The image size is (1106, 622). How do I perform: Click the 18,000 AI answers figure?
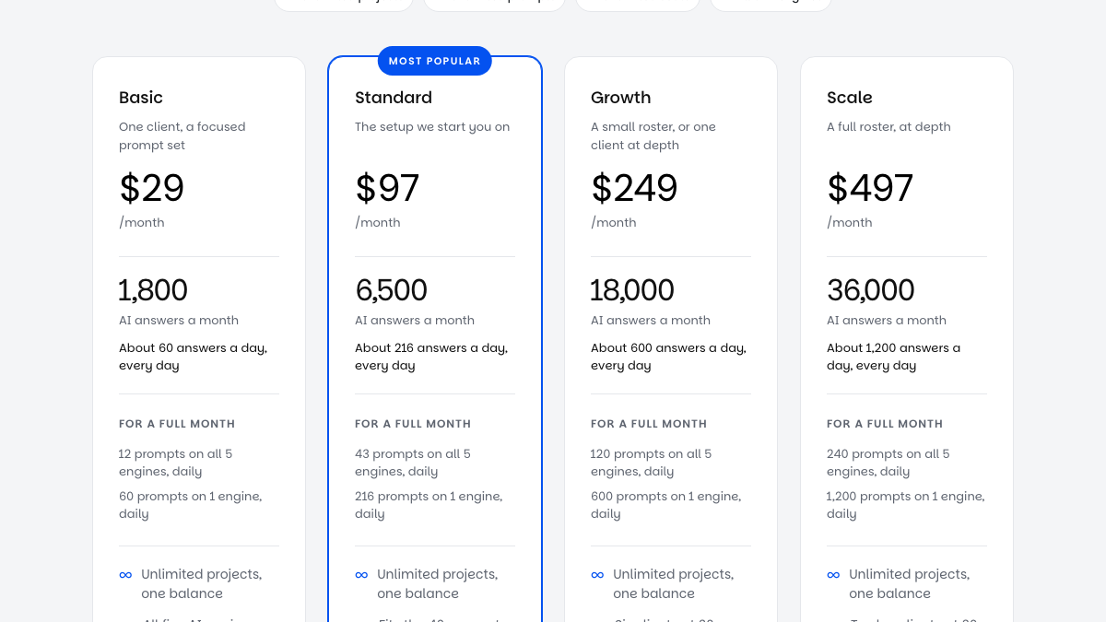[632, 290]
